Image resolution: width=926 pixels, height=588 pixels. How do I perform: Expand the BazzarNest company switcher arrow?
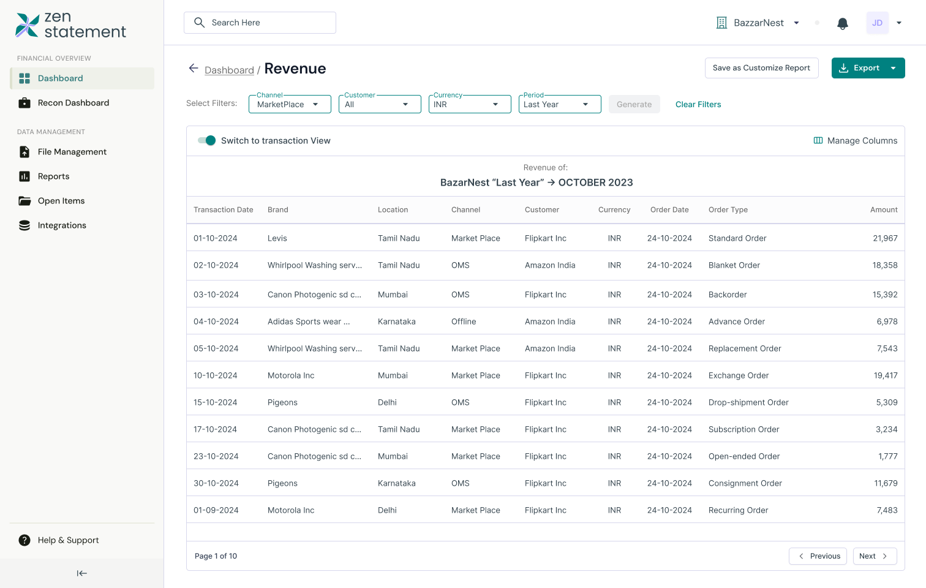coord(796,23)
